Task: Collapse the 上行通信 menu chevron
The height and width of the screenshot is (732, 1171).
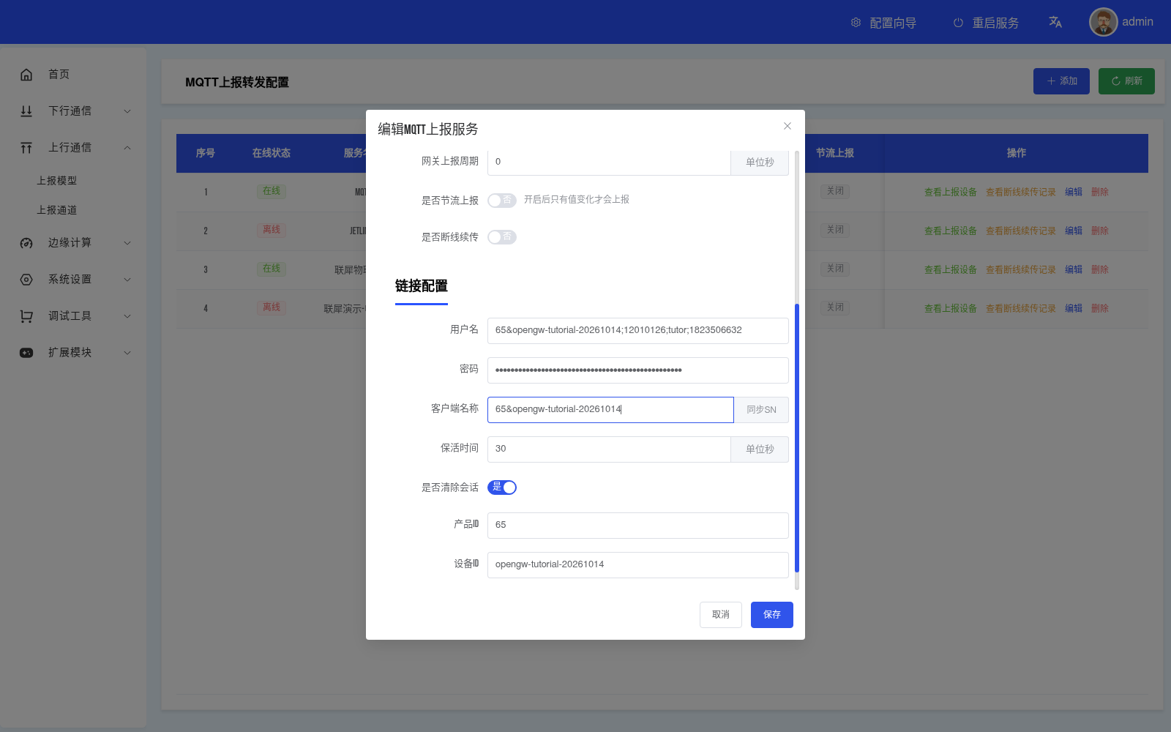Action: [127, 147]
